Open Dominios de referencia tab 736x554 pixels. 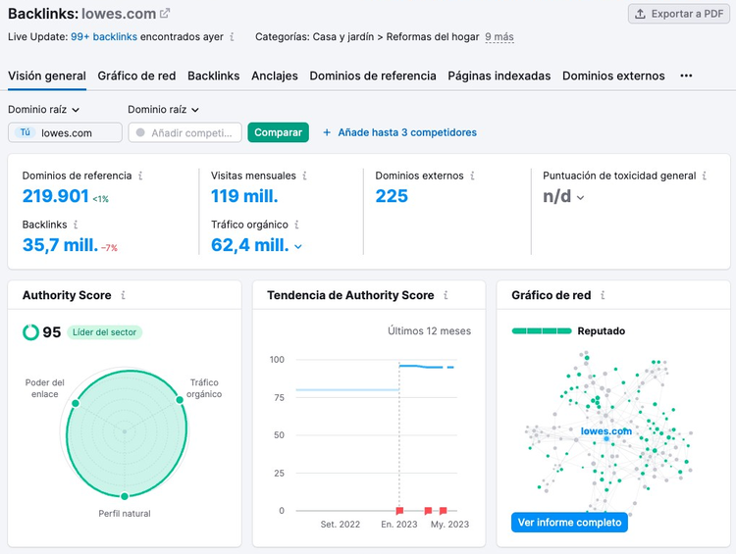[x=373, y=76]
